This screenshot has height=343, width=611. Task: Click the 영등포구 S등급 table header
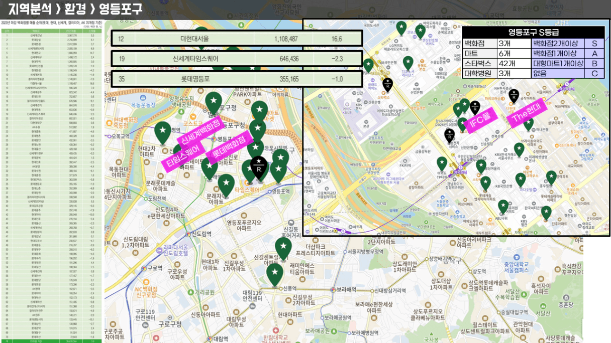coord(533,33)
